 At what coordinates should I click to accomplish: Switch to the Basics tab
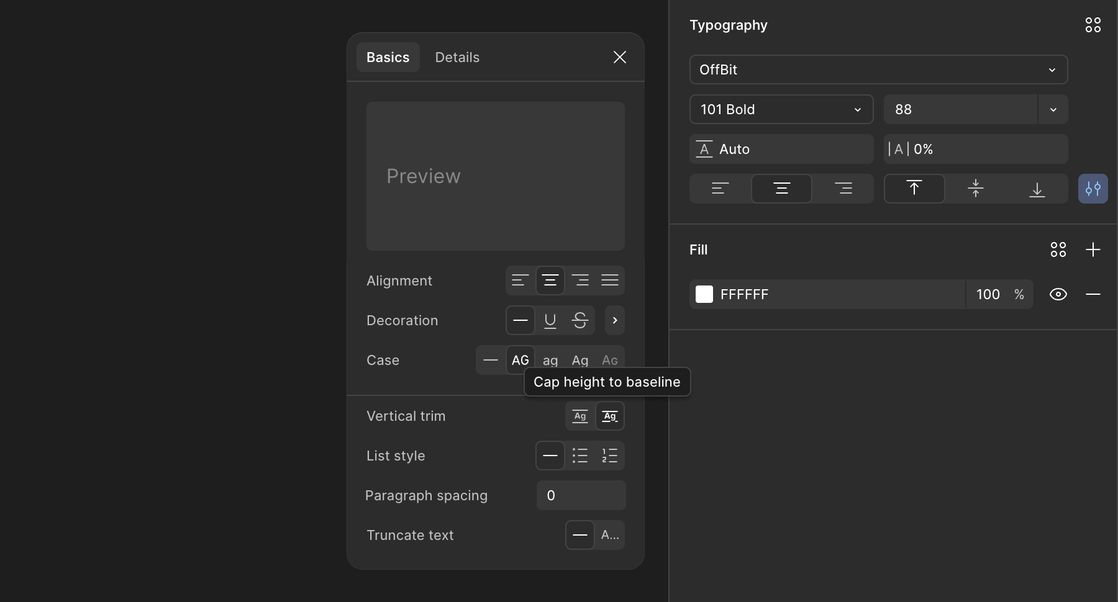coord(388,57)
